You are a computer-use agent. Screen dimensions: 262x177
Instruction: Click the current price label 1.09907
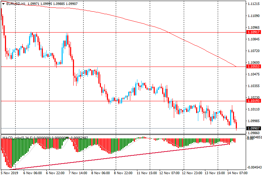tap(254, 129)
